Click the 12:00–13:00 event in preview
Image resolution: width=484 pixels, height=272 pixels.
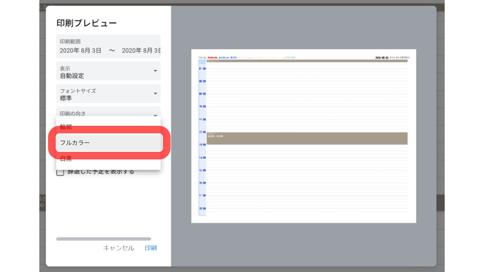[x=307, y=138]
